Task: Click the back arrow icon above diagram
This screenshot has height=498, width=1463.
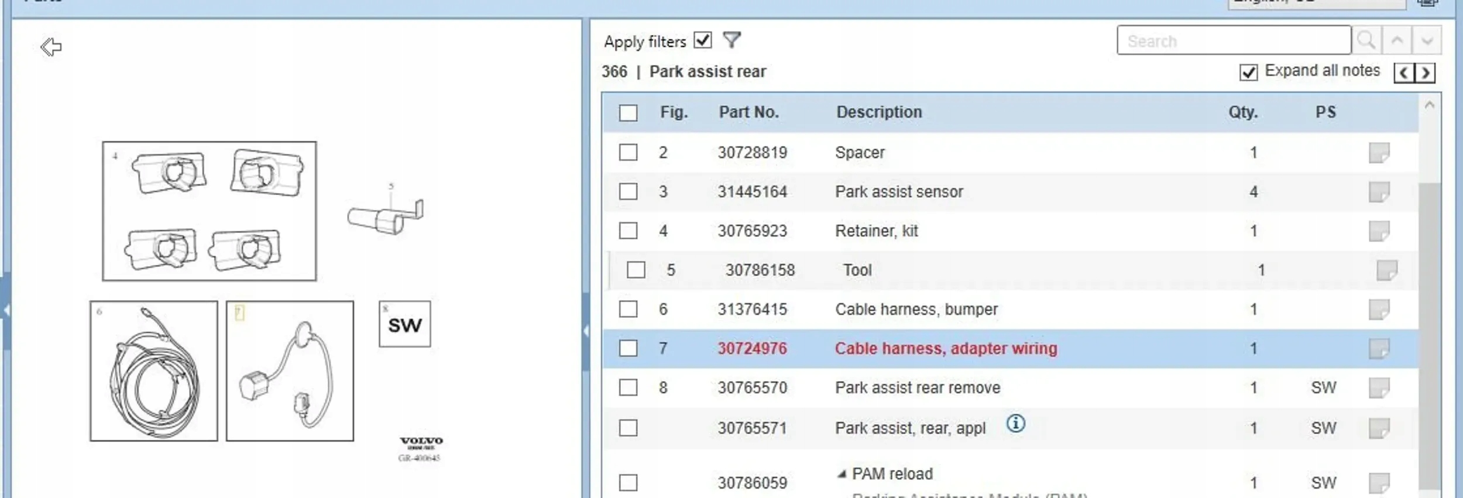Action: 51,47
